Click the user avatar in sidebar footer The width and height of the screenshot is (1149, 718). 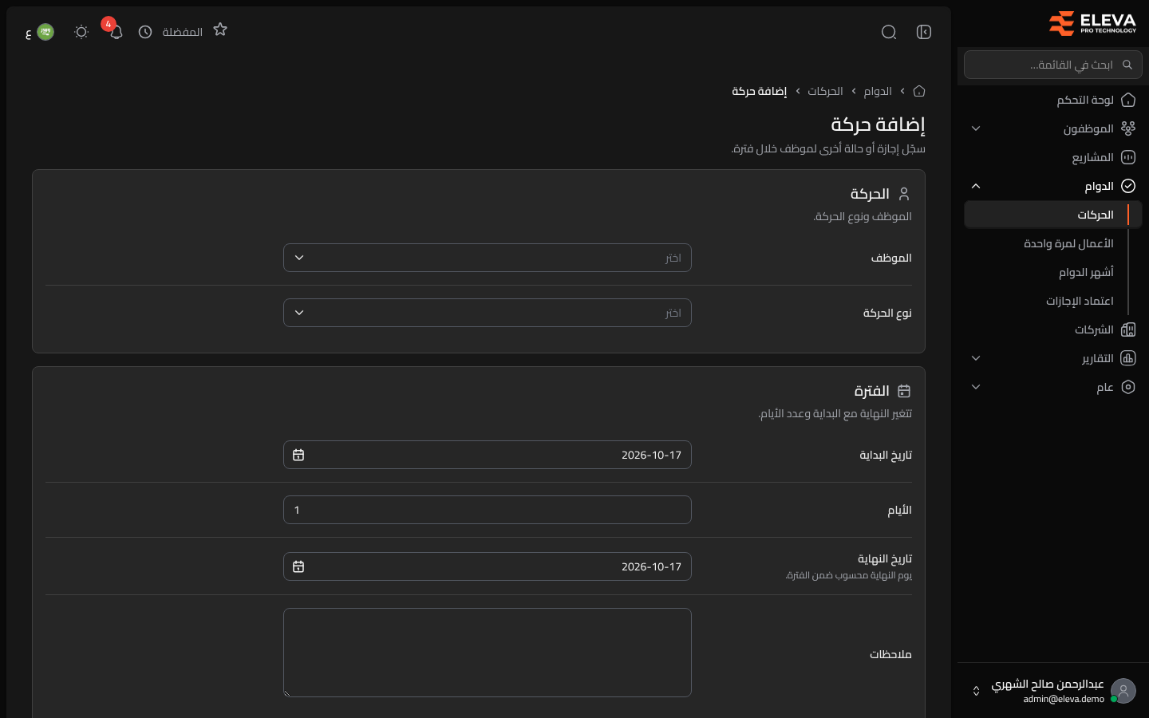(x=1123, y=691)
